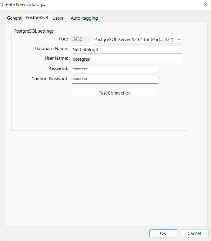The image size is (211, 241).
Task: Expand the PostgreSQL Server 12 dropdown
Action: [138, 39]
